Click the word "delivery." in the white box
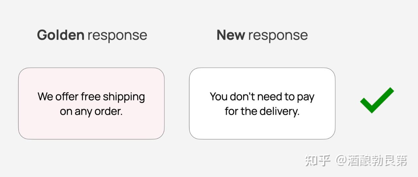The image size is (418, 177). (280, 112)
